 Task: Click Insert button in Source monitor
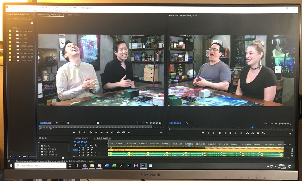[118, 132]
